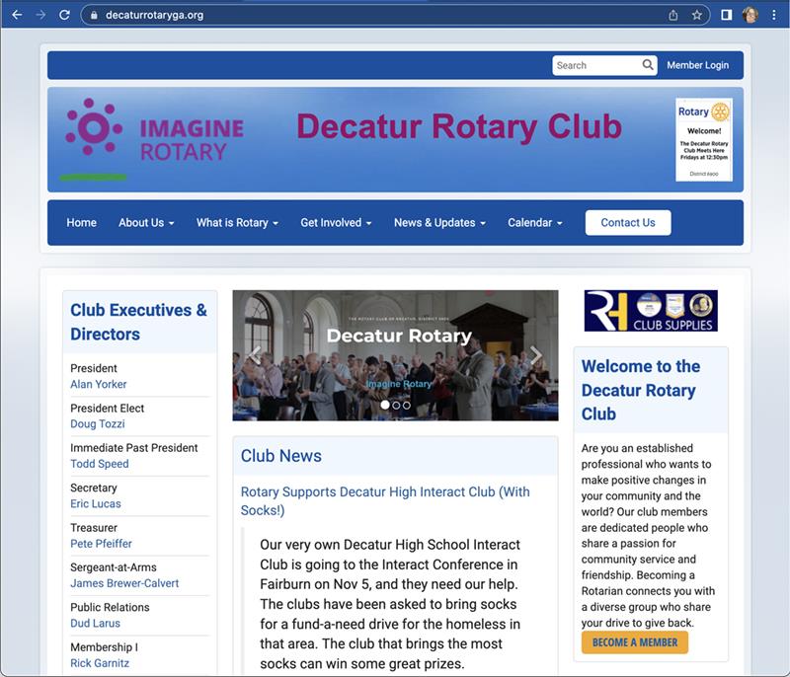The height and width of the screenshot is (677, 790).
Task: Open the Get Involved dropdown
Action: 336,222
